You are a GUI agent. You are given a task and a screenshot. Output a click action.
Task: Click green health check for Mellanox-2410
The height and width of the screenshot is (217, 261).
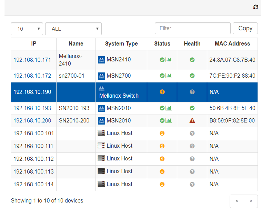coord(192,60)
